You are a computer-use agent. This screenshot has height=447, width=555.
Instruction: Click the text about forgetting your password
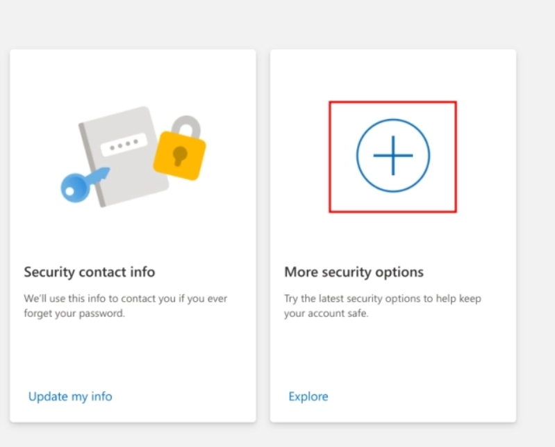point(126,306)
